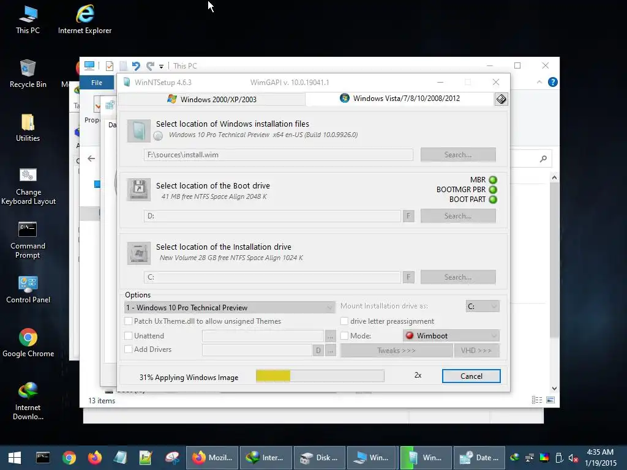Click the install.wim path field
Viewport: 627px width, 470px height.
[279, 155]
